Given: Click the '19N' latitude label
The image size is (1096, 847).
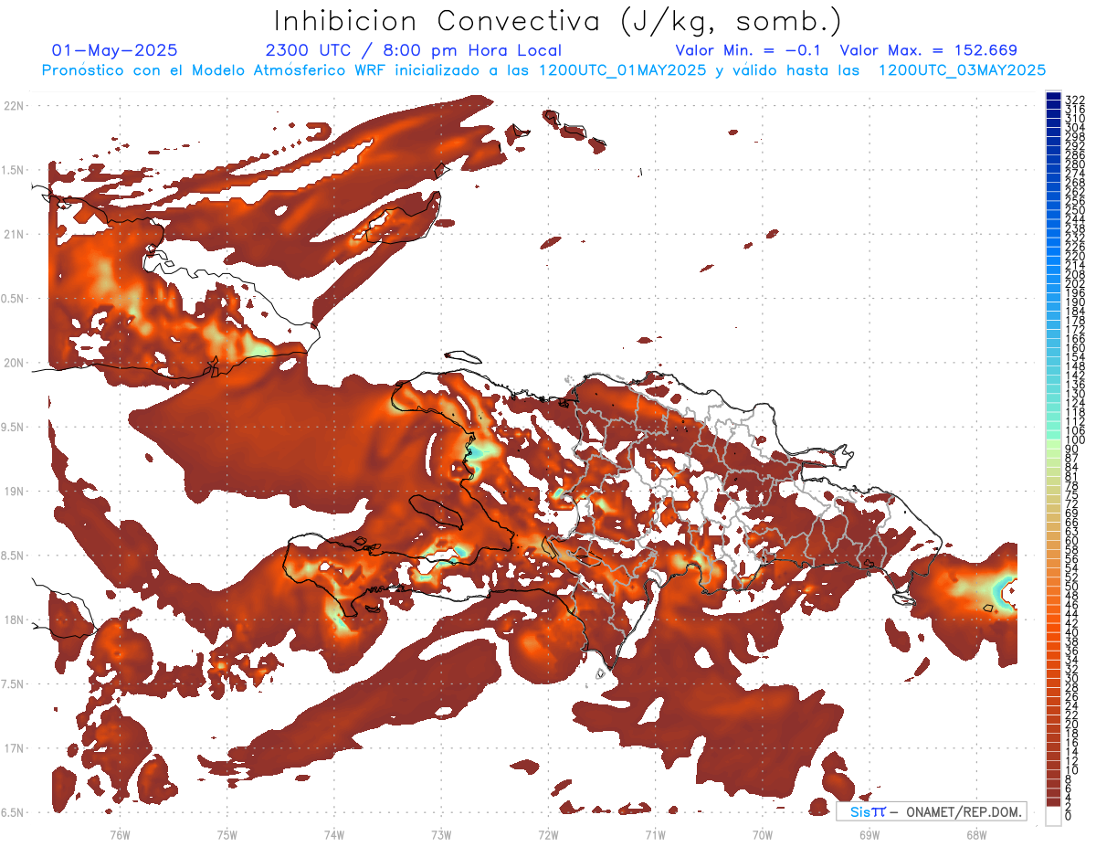Looking at the screenshot, I should click(14, 491).
